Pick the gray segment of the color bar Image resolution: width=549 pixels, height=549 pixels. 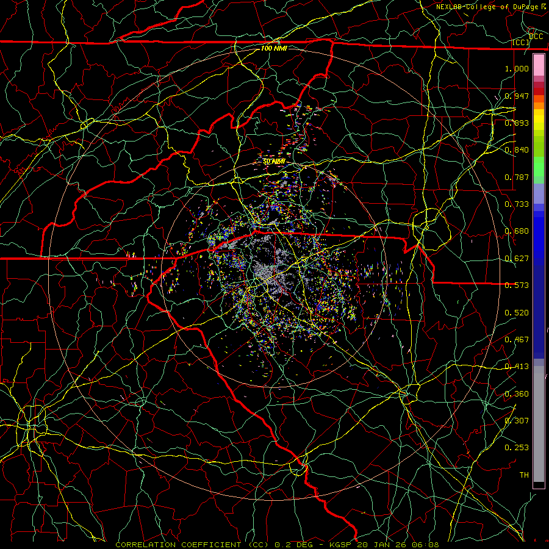tap(539, 424)
